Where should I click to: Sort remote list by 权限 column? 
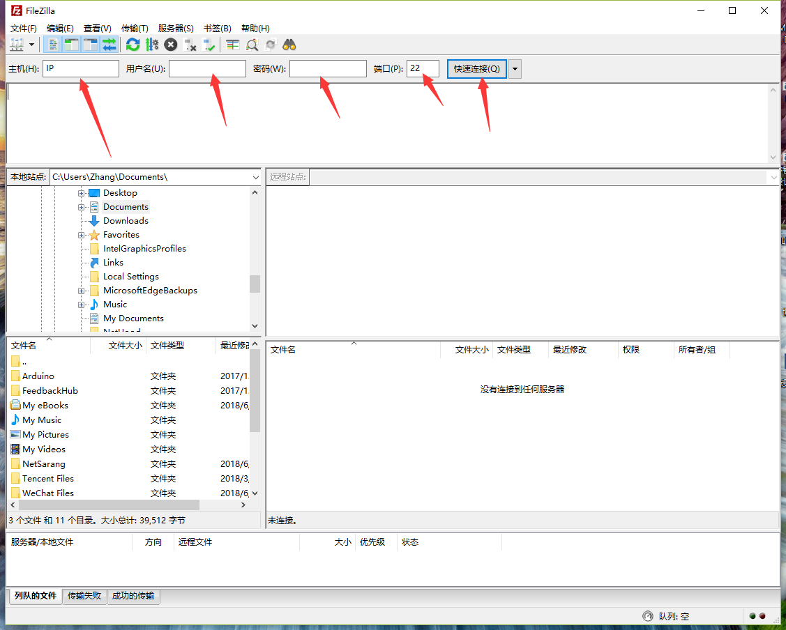646,350
